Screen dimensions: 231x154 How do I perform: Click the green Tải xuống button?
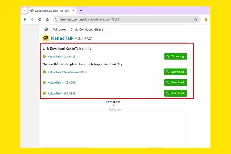(175, 56)
